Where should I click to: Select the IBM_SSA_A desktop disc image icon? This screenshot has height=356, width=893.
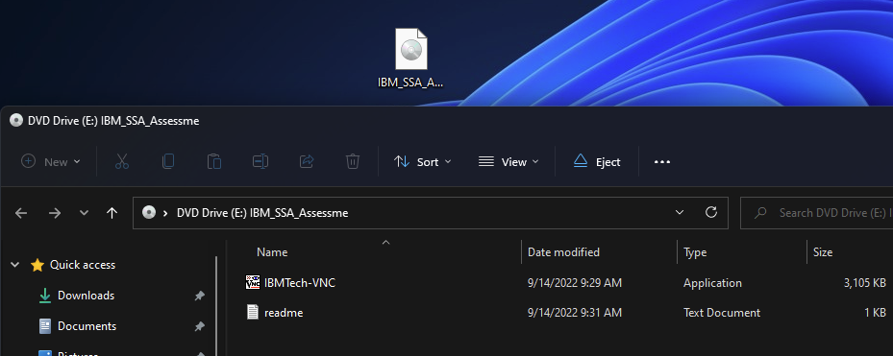(x=410, y=58)
